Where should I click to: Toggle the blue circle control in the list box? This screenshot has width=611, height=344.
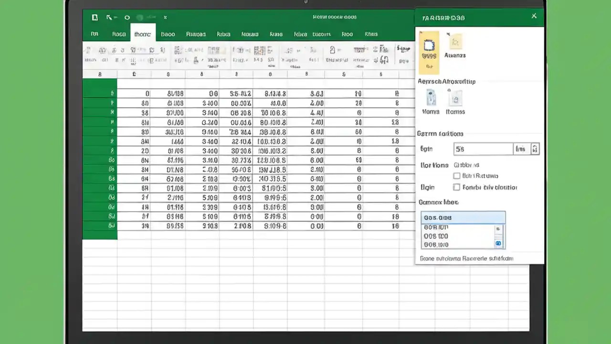click(x=498, y=243)
